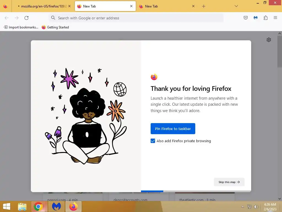
Task: Click the Firefox View pinned icon
Action: [x=6, y=6]
